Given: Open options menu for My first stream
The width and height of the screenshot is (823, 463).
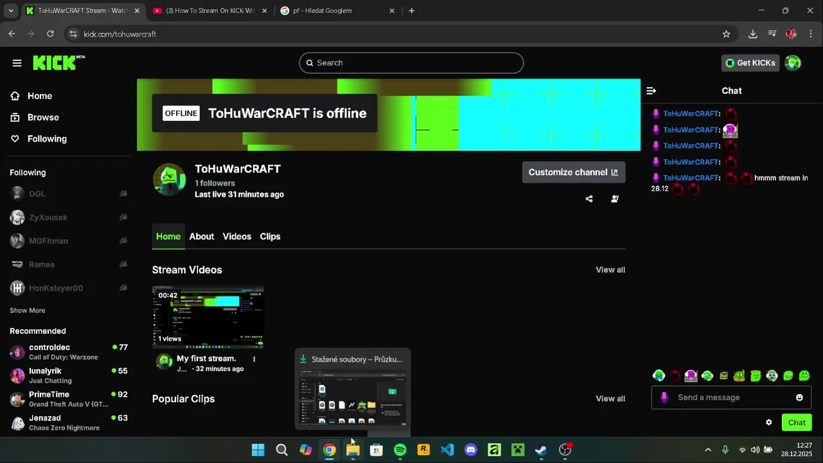Looking at the screenshot, I should pyautogui.click(x=254, y=359).
